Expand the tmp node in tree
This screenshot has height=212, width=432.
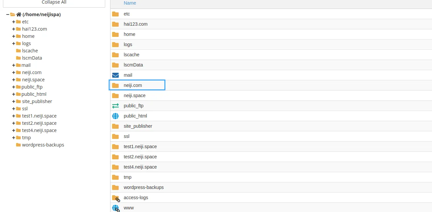[14, 138]
